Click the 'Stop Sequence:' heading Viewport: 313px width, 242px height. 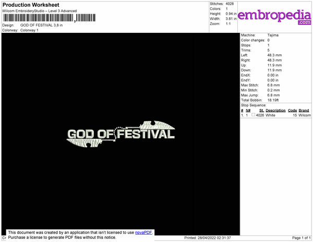tap(254, 105)
